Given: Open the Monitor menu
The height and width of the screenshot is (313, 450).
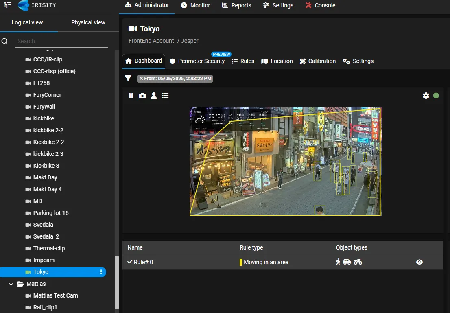Looking at the screenshot, I should coord(195,5).
